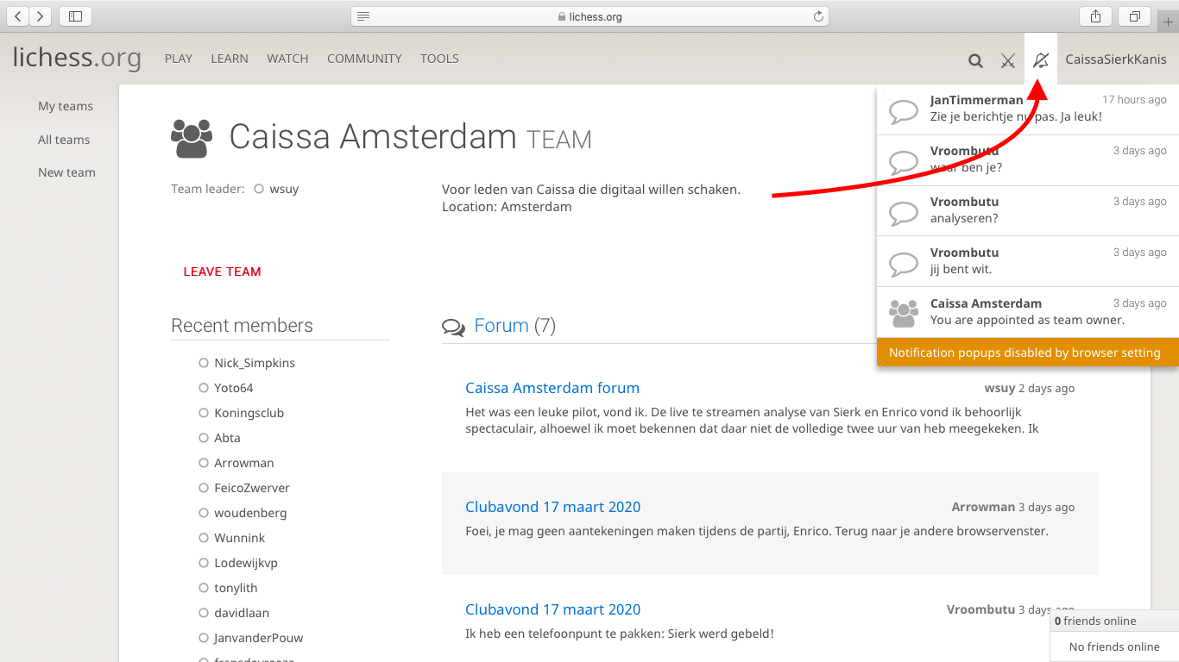Open a new tab with plus button
Screen dimensions: 1179x662
(x=1168, y=22)
